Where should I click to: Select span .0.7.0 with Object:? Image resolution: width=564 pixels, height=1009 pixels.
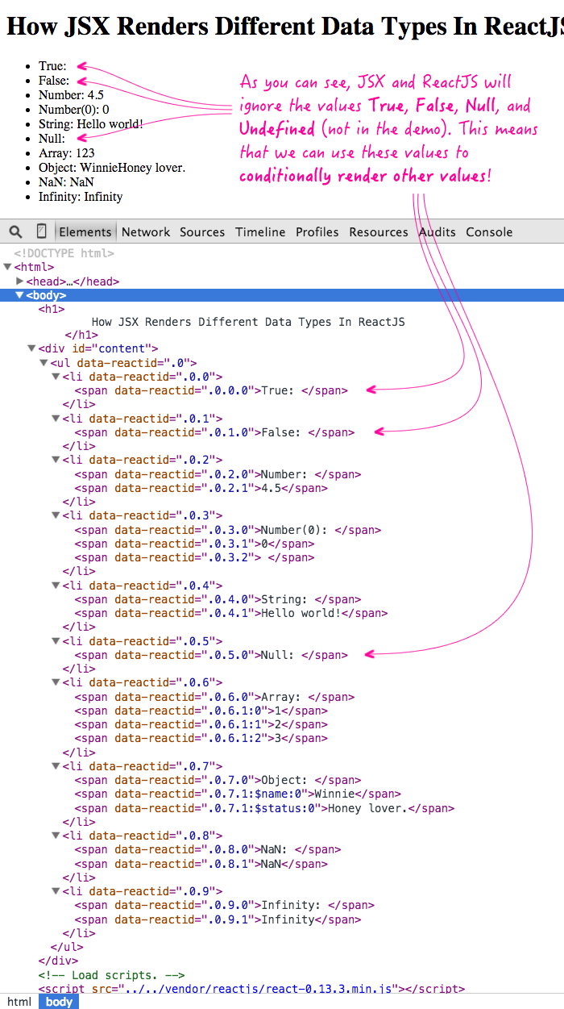click(x=218, y=780)
